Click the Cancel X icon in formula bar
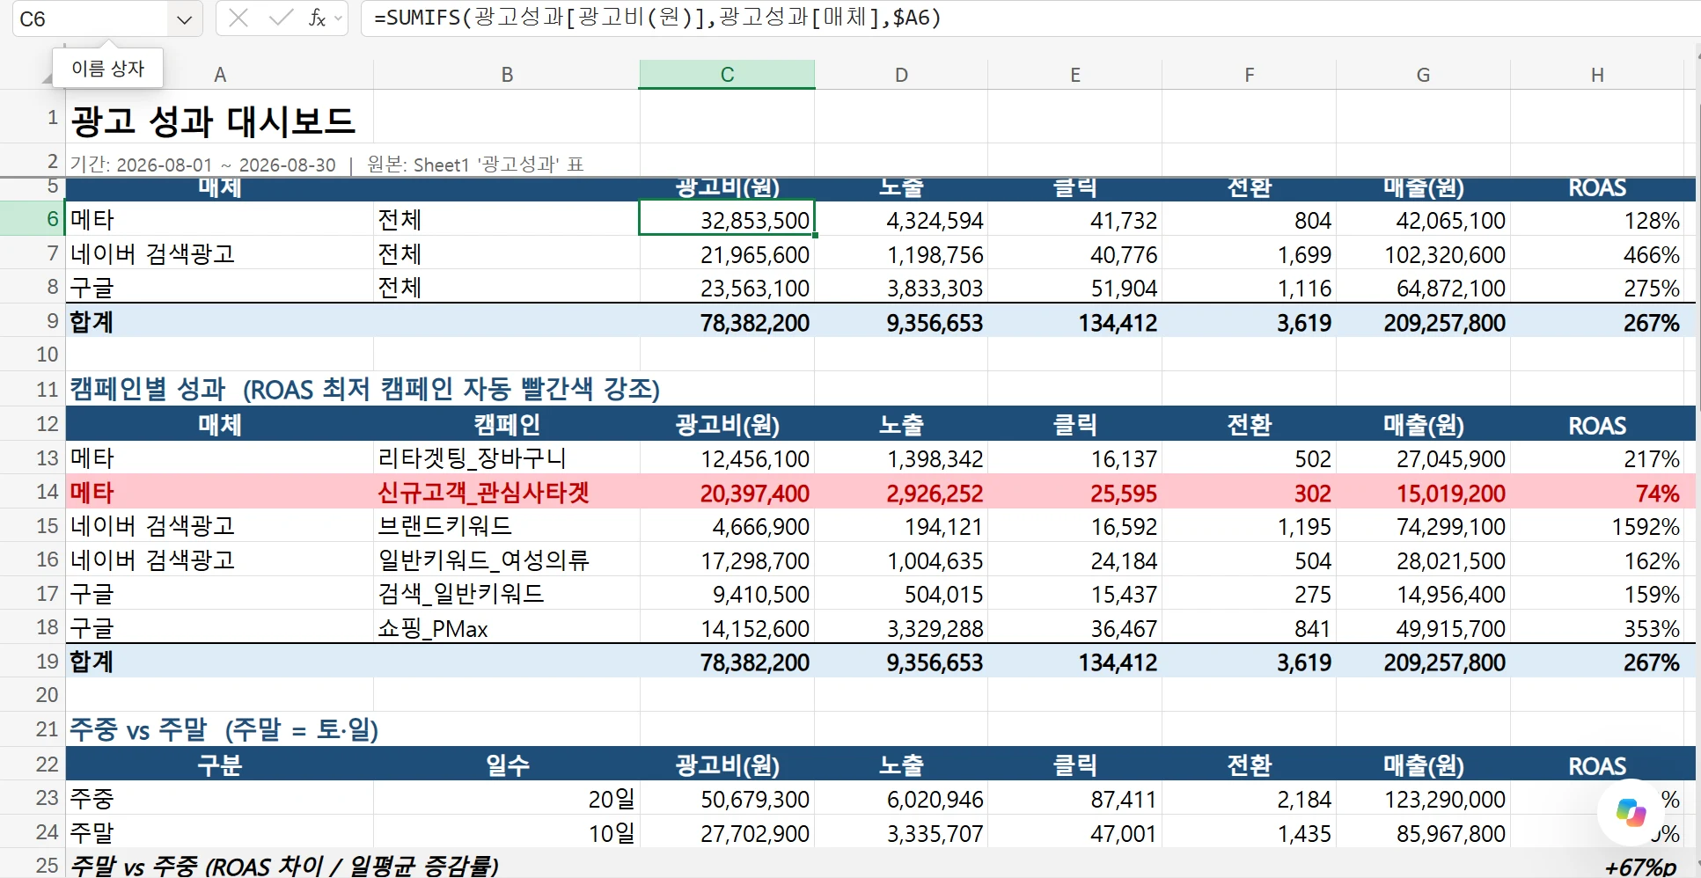Image resolution: width=1701 pixels, height=878 pixels. click(x=238, y=18)
